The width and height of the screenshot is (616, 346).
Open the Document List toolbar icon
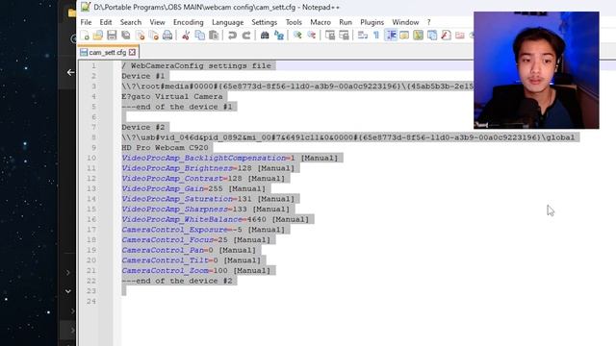point(432,36)
